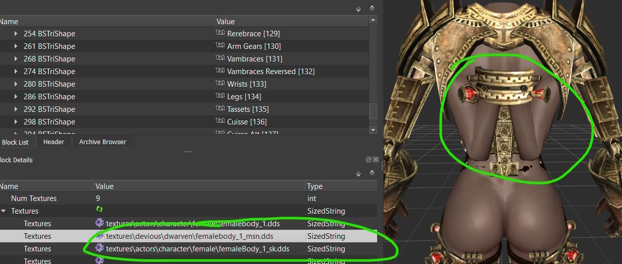
Task: Click the Txt icon beside Arm Gears [130]
Action: coord(220,46)
